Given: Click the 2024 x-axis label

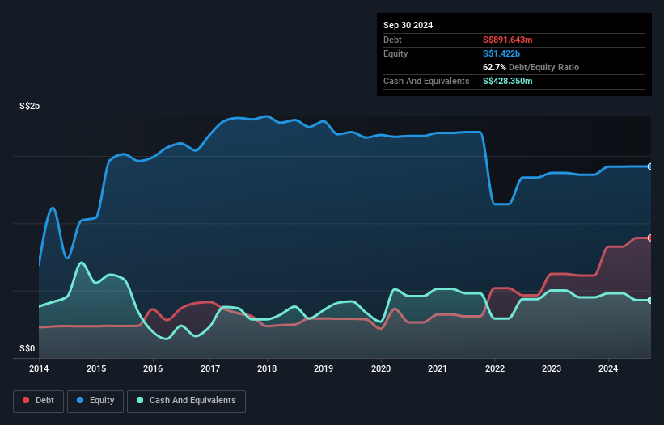Looking at the screenshot, I should click(608, 368).
